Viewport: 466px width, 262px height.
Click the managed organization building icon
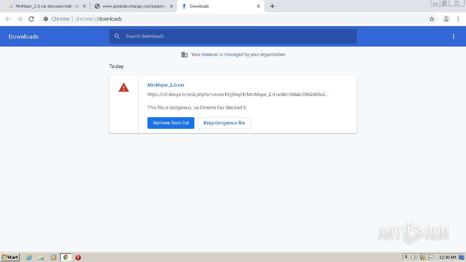click(x=185, y=55)
